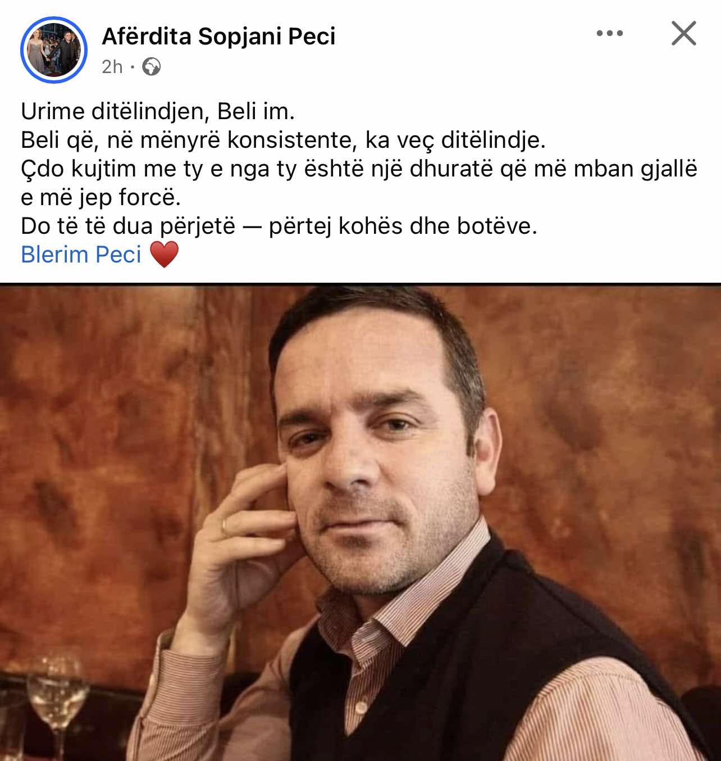Open author name Afërdita Sopjani Peci

point(218,37)
